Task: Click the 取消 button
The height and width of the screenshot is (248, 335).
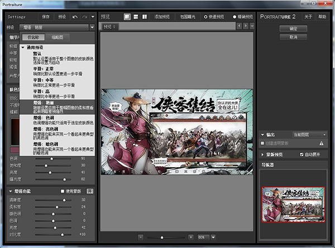Action: (x=293, y=37)
